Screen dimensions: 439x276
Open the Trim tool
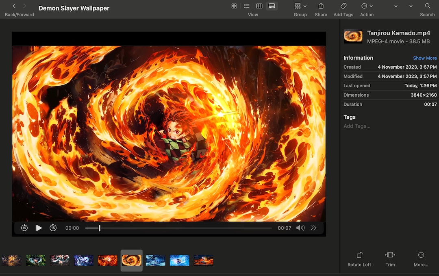(390, 258)
